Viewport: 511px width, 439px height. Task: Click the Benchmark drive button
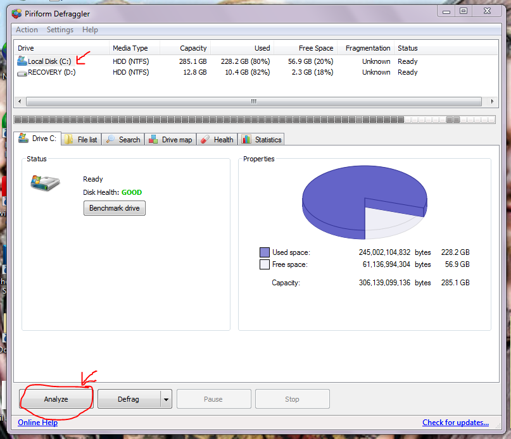point(115,208)
